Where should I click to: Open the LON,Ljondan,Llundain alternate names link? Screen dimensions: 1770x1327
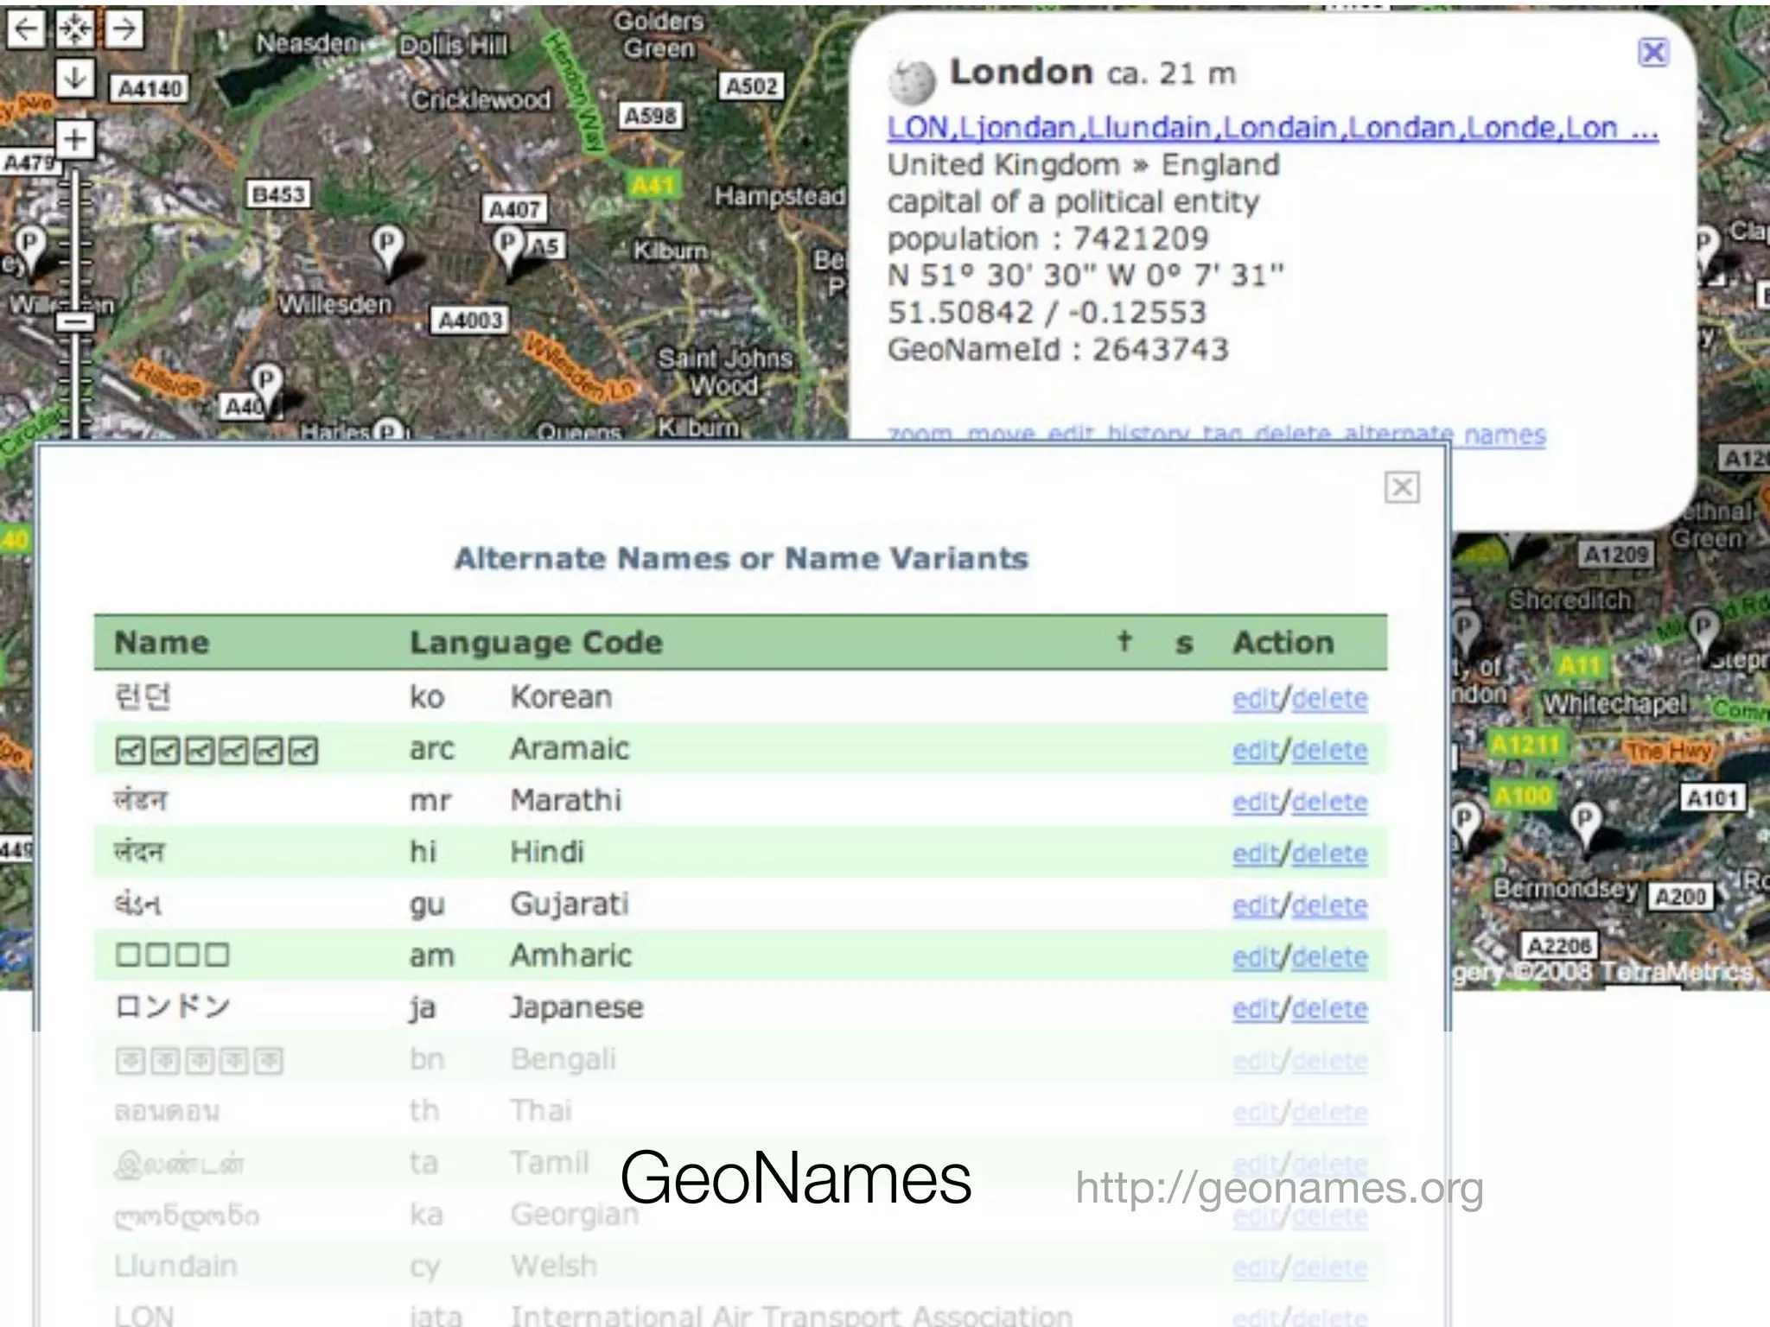click(1272, 129)
